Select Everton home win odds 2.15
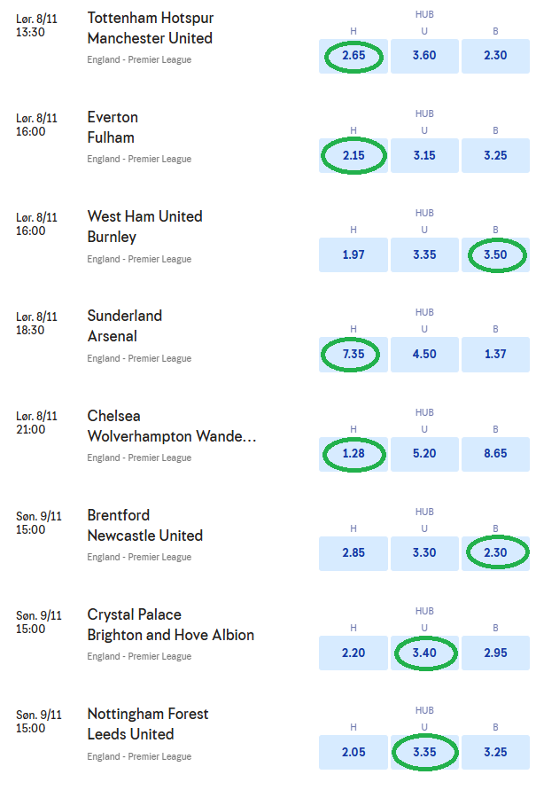Image resolution: width=536 pixels, height=790 pixels. [x=353, y=156]
